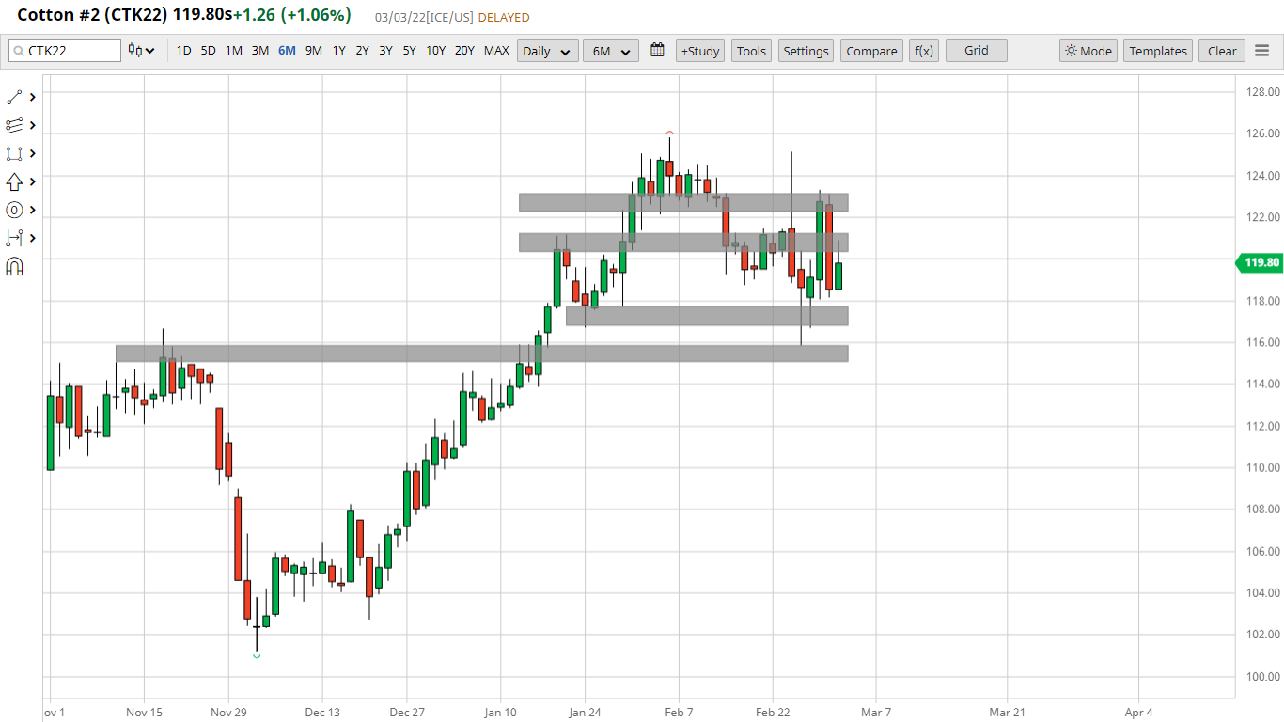Image resolution: width=1284 pixels, height=722 pixels.
Task: Click the +Study button
Action: (x=700, y=51)
